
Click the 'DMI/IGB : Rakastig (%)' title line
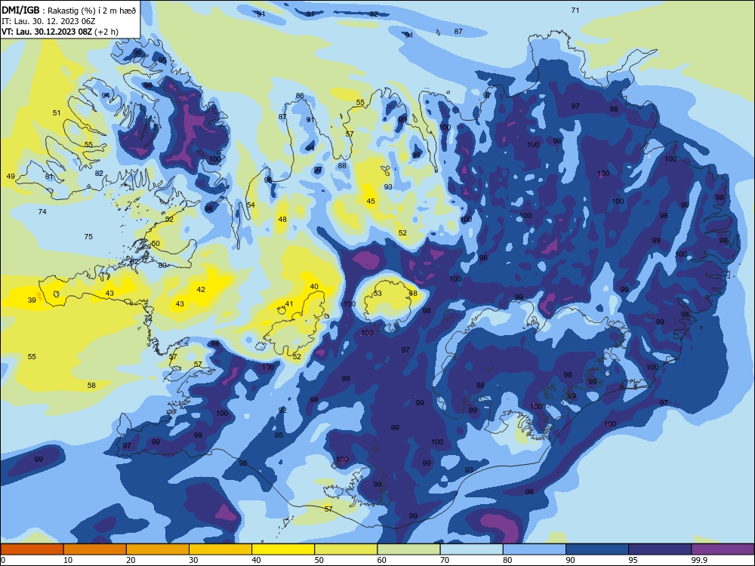(69, 11)
